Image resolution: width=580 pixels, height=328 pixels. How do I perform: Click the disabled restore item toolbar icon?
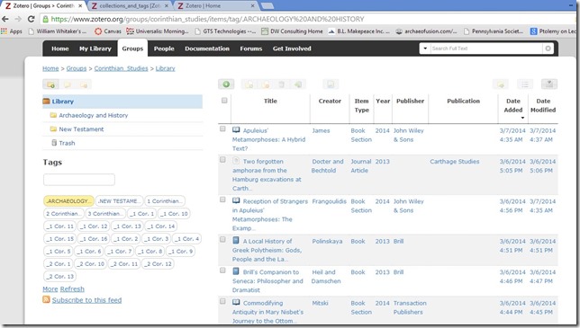(x=298, y=84)
